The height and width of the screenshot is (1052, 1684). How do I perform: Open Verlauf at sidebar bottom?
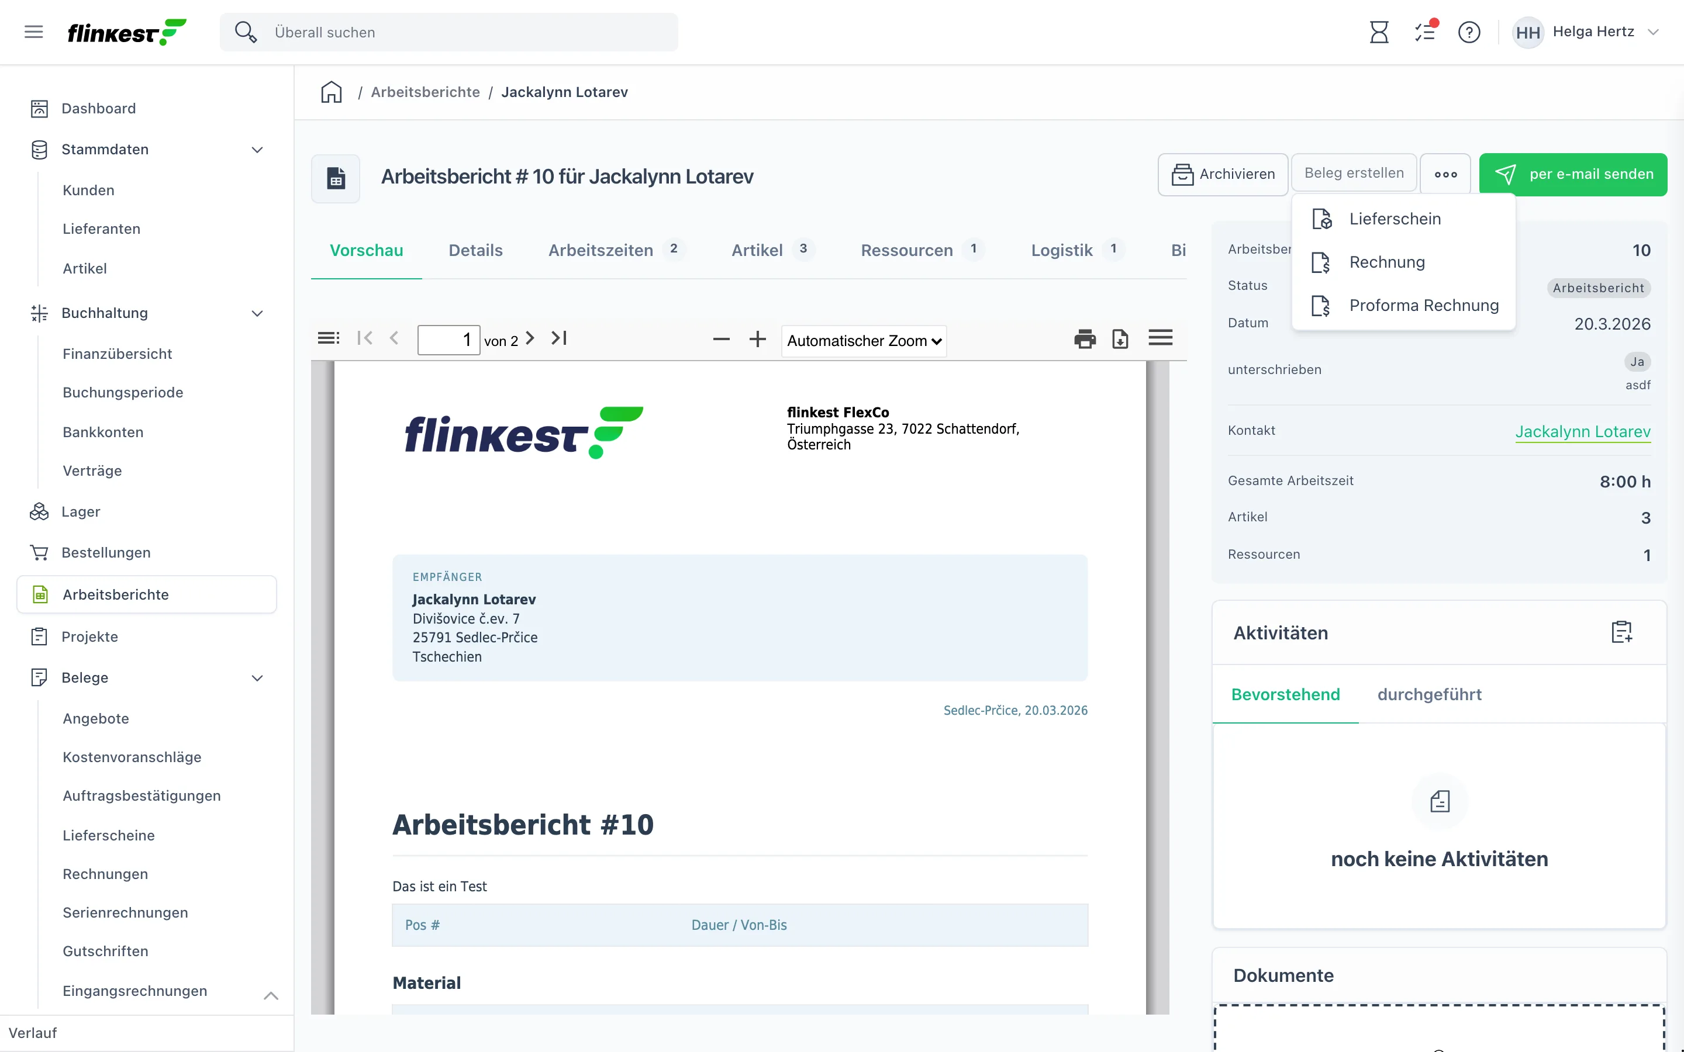(x=33, y=1033)
